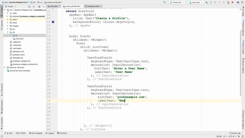The width and height of the screenshot is (245, 138).
Task: Open the Favorites tool window on the left edge
Action: (x=2, y=123)
